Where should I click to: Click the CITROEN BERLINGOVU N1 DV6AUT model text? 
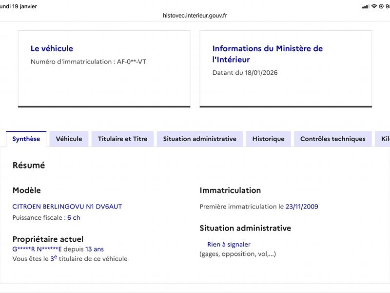[x=67, y=207]
